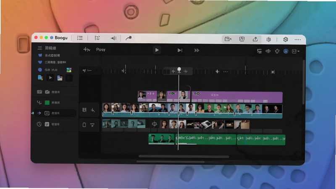Open the bulleted list view in title bar
The image size is (336, 189).
coord(80,38)
